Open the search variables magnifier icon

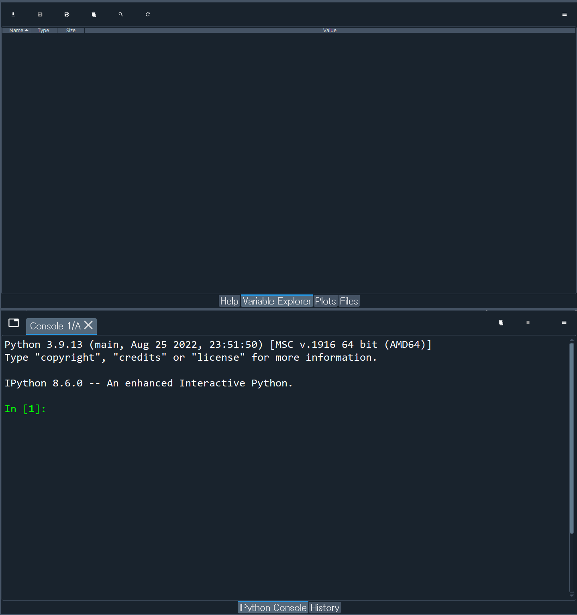tap(121, 14)
